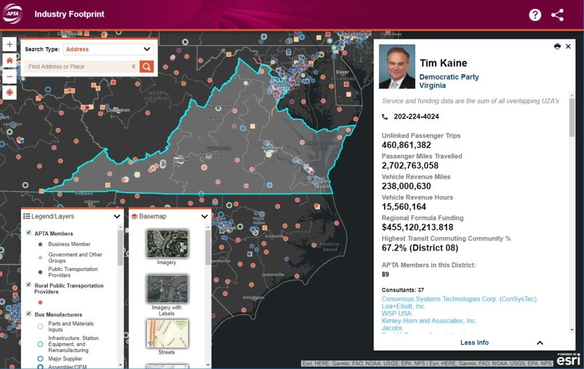Image resolution: width=584 pixels, height=369 pixels.
Task: Open the WSP USA link
Action: click(x=396, y=314)
